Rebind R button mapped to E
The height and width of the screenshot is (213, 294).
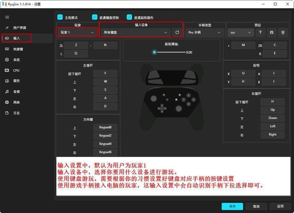(x=275, y=54)
